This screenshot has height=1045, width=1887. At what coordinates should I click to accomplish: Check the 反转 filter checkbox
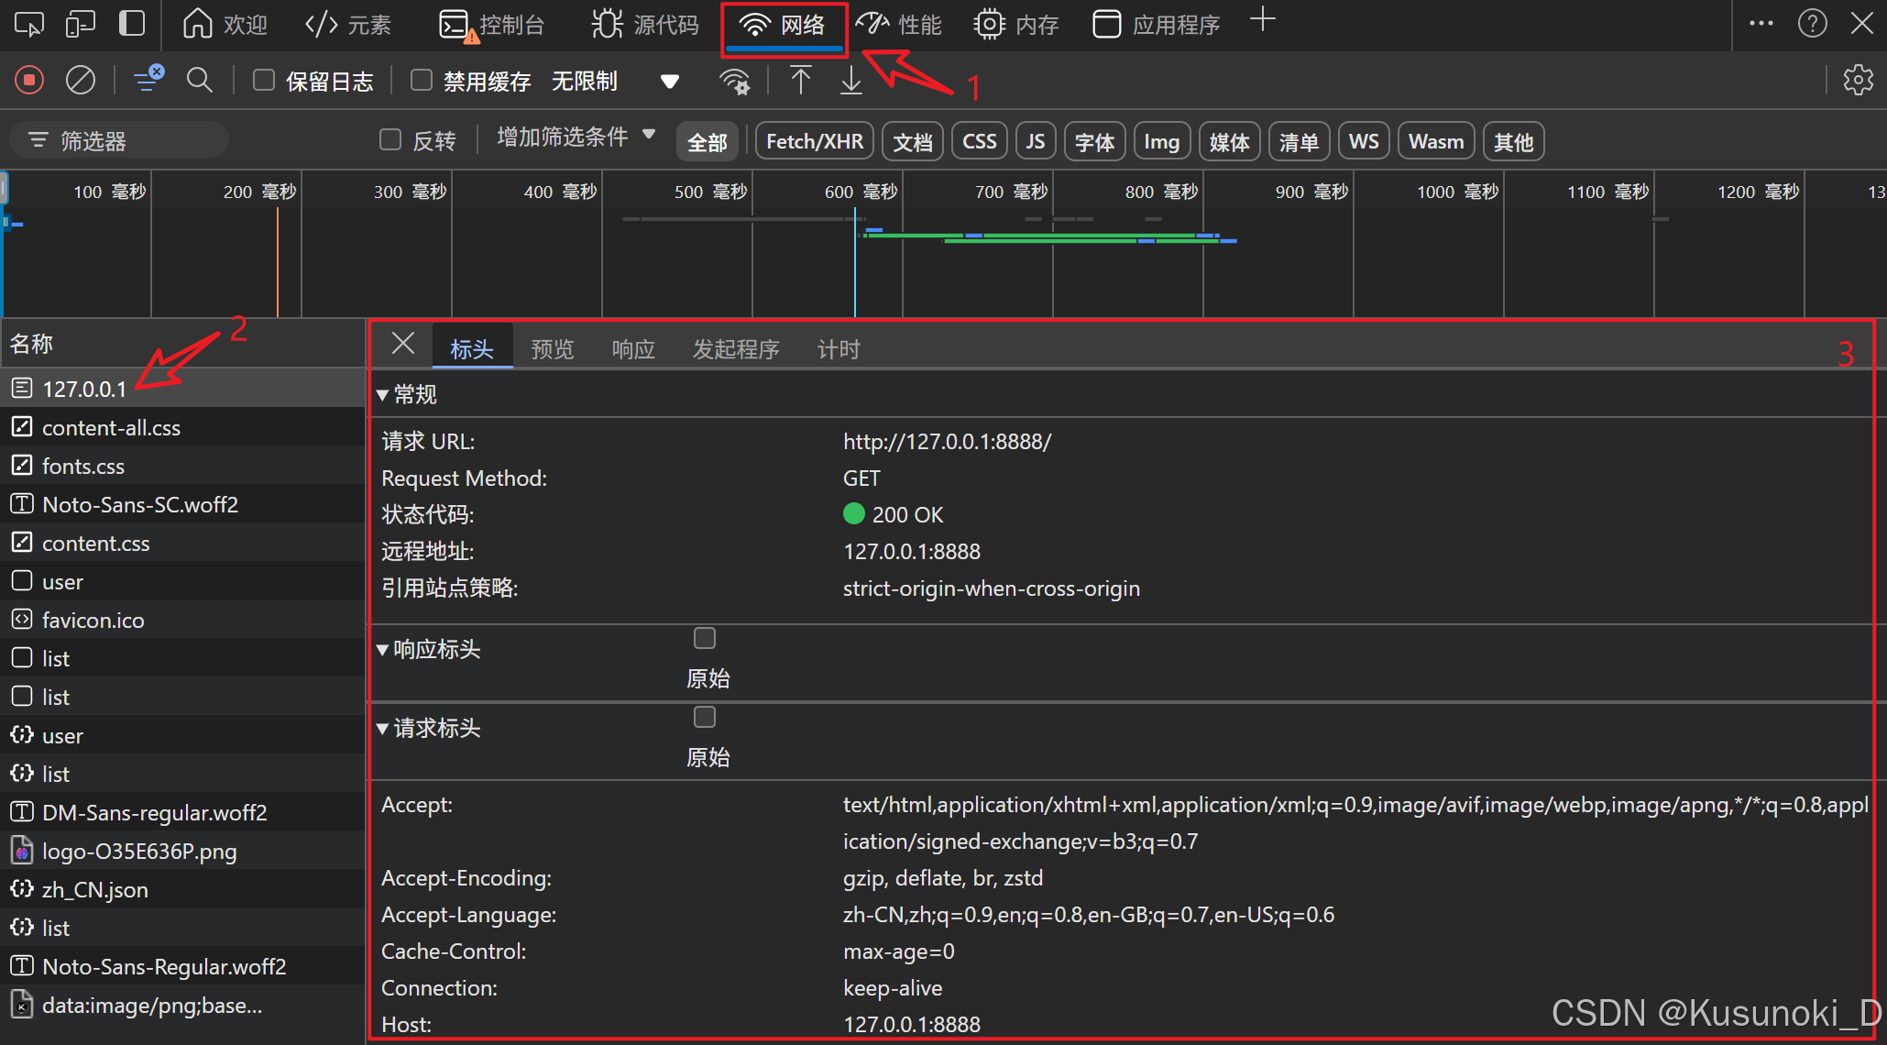click(390, 140)
